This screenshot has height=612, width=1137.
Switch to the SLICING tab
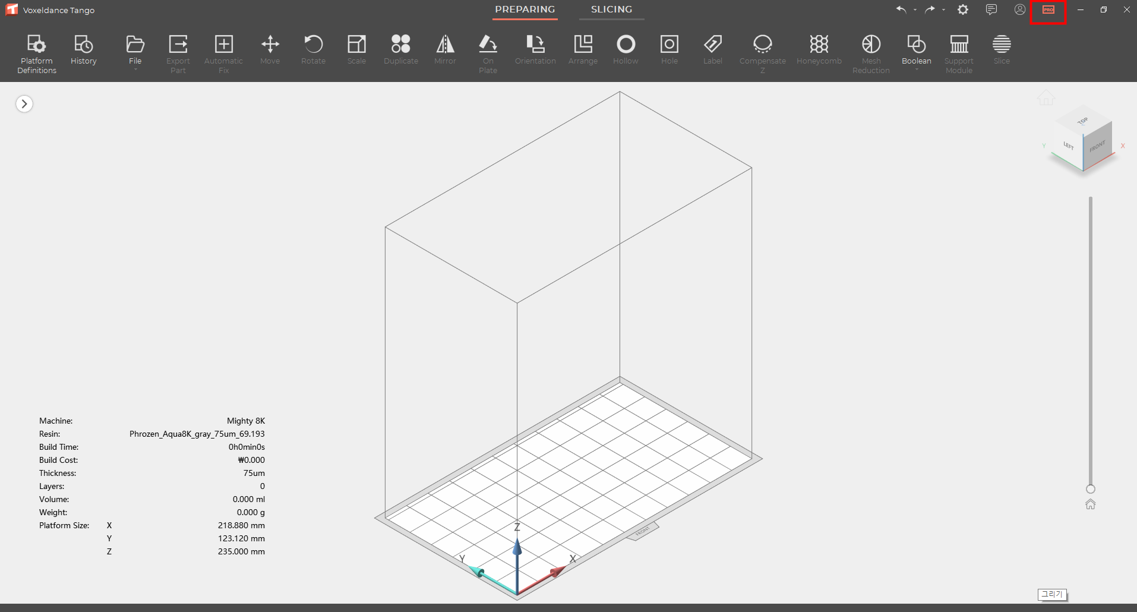click(x=611, y=10)
